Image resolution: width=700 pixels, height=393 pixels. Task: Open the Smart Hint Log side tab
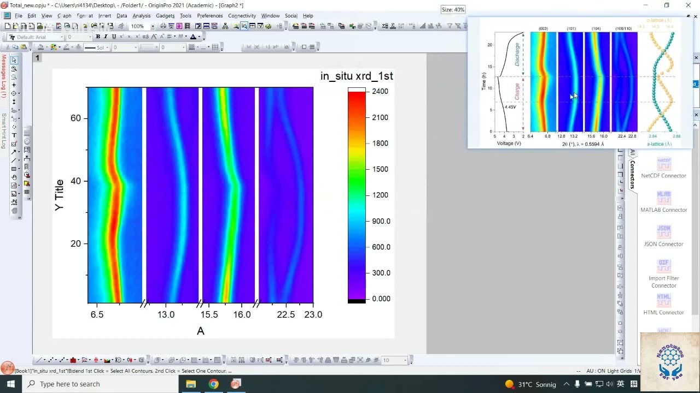tap(4, 131)
